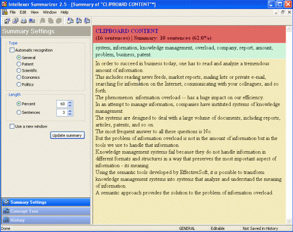
Task: Click the document icon left of File menu
Action: tap(5, 12)
